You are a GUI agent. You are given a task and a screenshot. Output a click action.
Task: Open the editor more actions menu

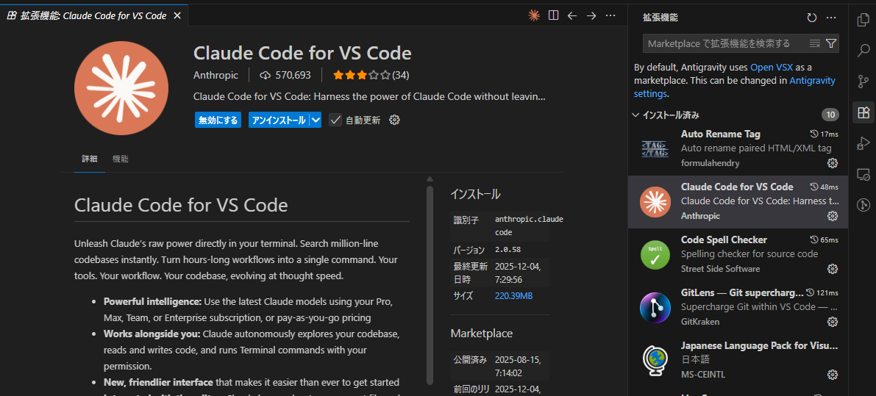click(610, 15)
